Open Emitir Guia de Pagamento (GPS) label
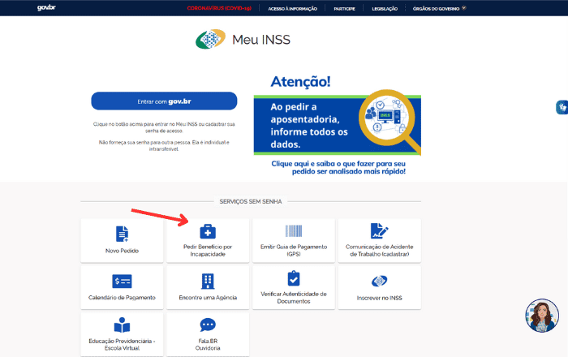The width and height of the screenshot is (568, 357). coord(294,251)
